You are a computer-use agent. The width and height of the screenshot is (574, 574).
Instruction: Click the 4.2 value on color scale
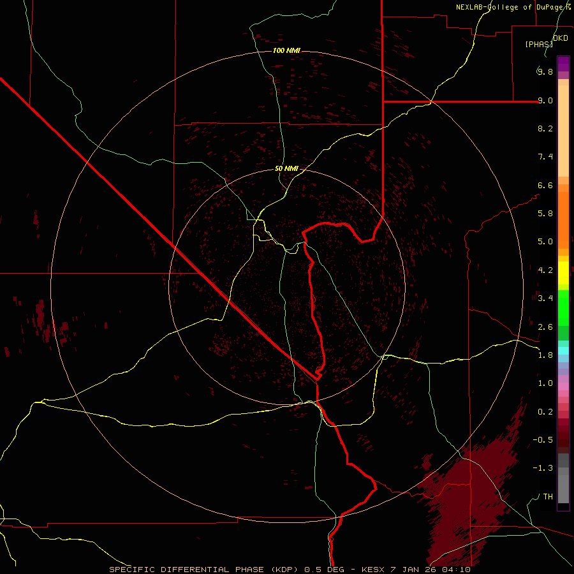click(545, 270)
